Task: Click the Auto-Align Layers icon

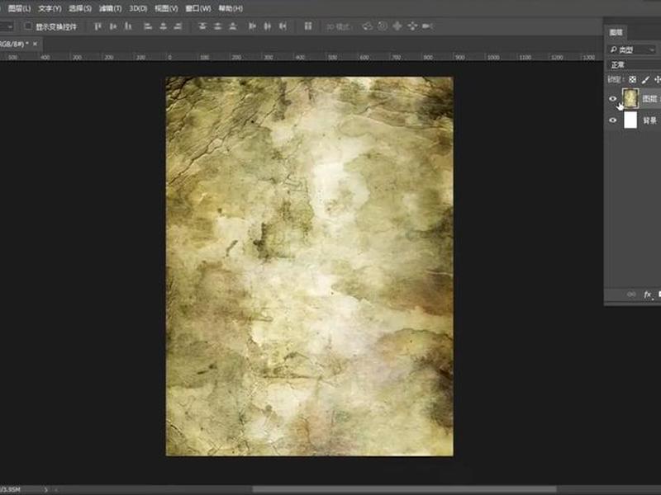Action: tap(308, 26)
